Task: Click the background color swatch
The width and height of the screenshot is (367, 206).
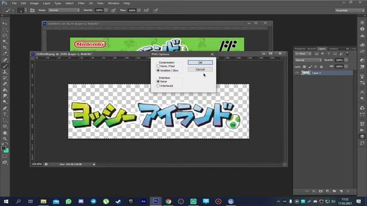Action: [x=6, y=150]
